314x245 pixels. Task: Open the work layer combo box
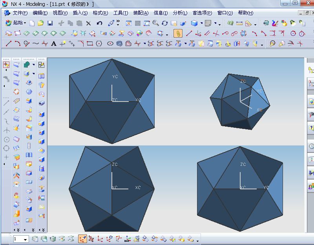click(21, 239)
